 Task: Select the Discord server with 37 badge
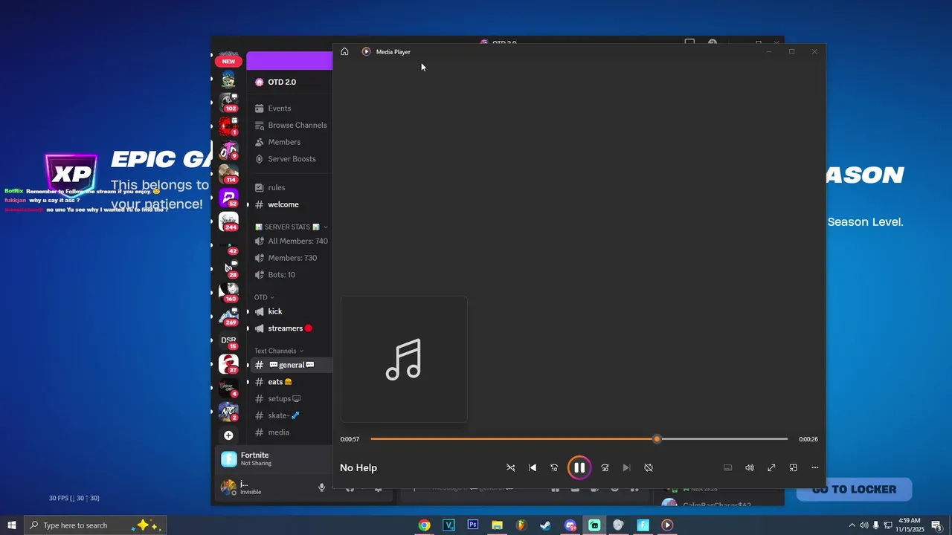click(228, 364)
